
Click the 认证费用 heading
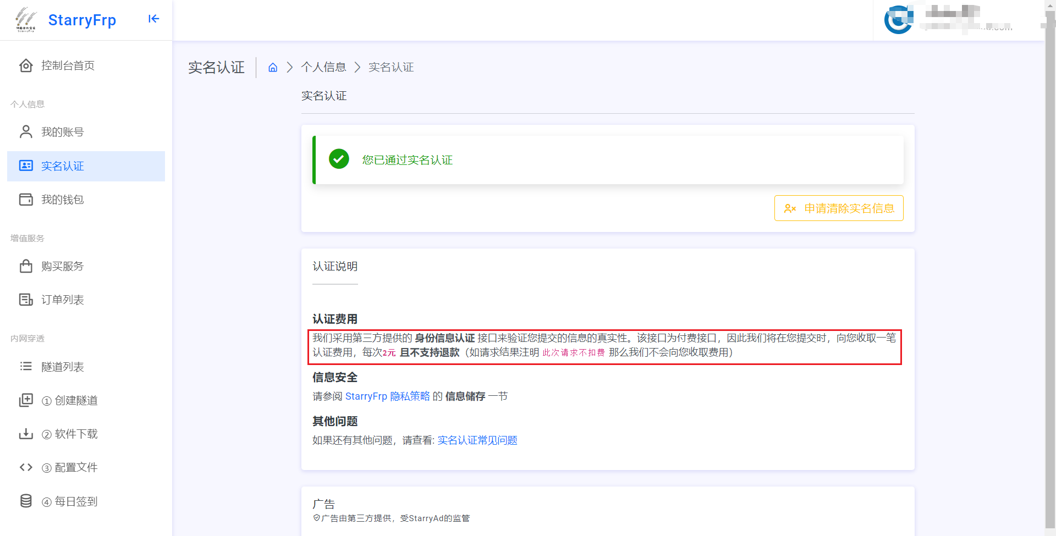coord(335,319)
